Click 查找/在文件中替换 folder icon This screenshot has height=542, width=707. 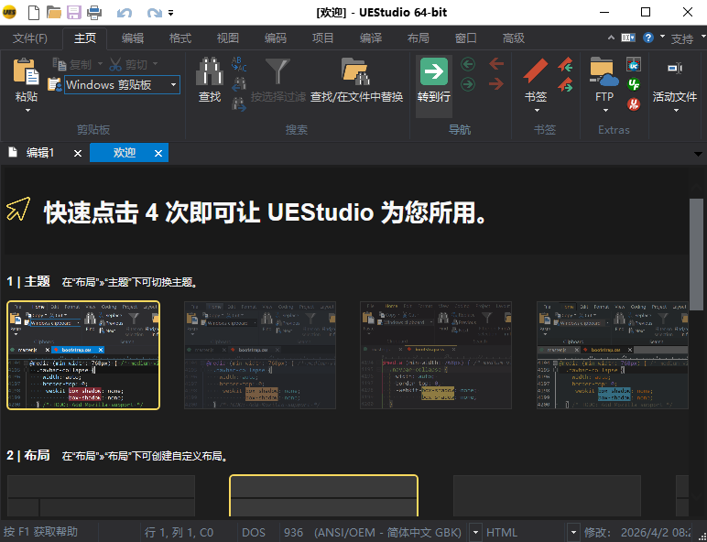[x=355, y=71]
